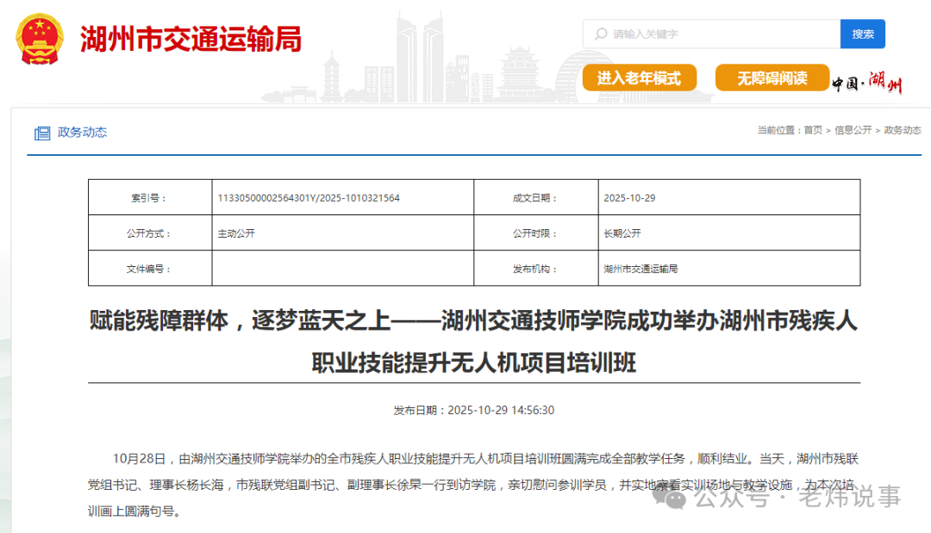Click the 当前位置 breadcrumb label

[x=778, y=130]
